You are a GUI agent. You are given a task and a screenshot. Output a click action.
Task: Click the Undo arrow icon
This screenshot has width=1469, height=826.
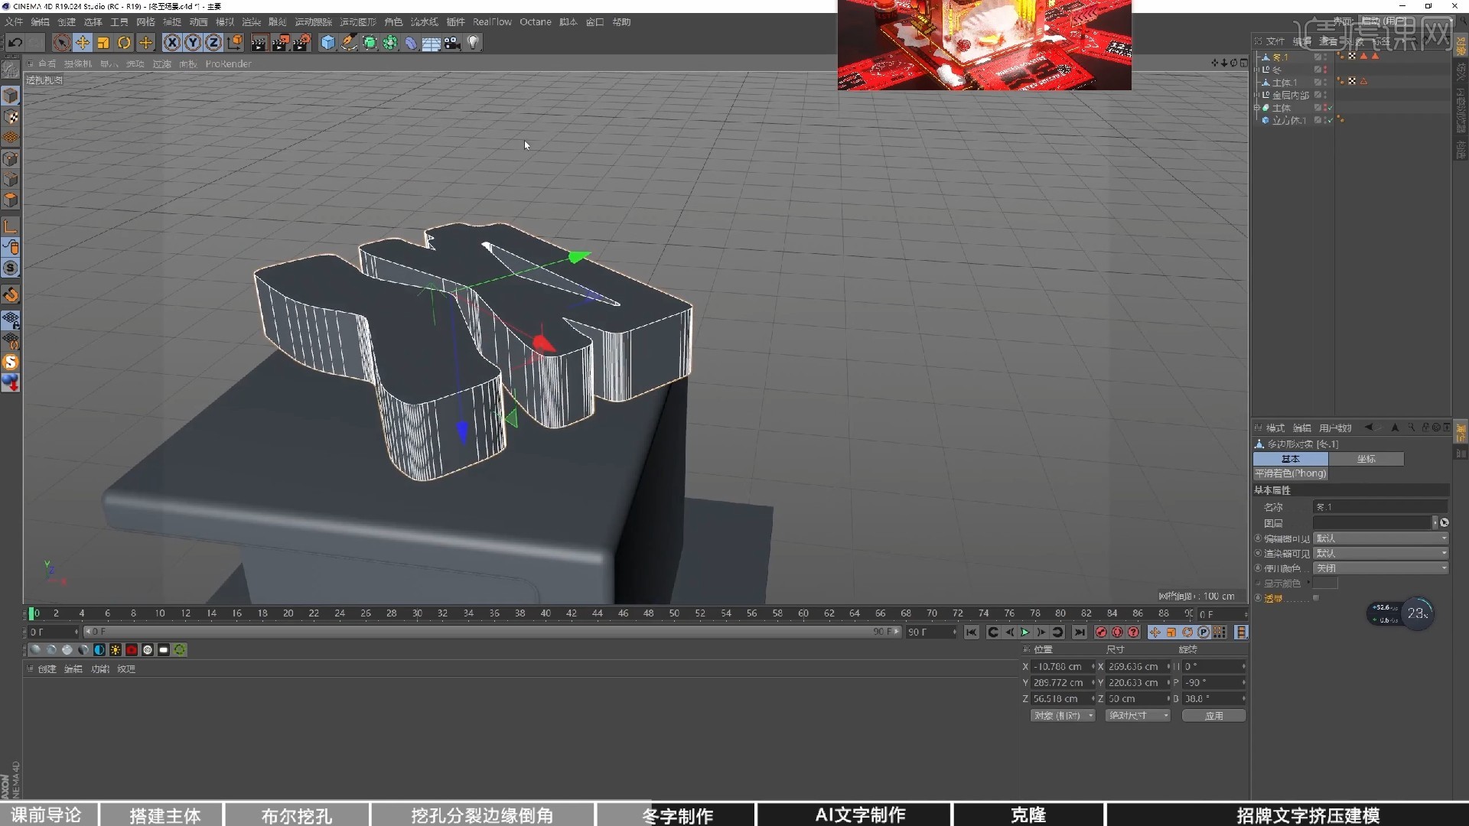click(15, 43)
